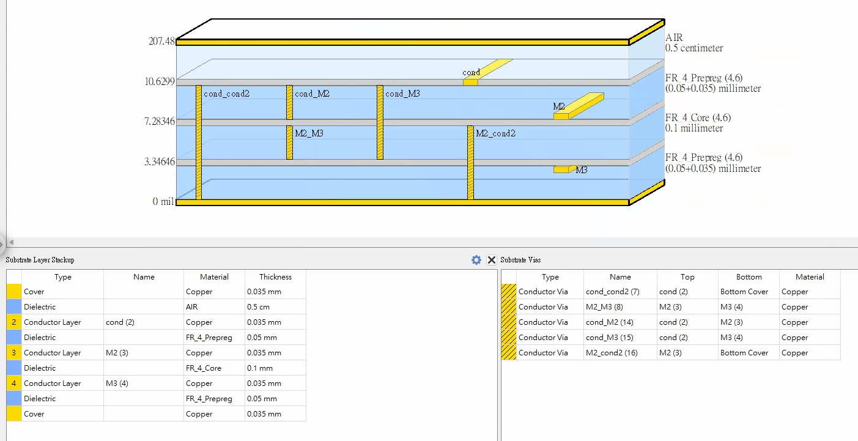The image size is (858, 441).
Task: Click the 0.5 cm thickness cell
Action: pos(275,307)
